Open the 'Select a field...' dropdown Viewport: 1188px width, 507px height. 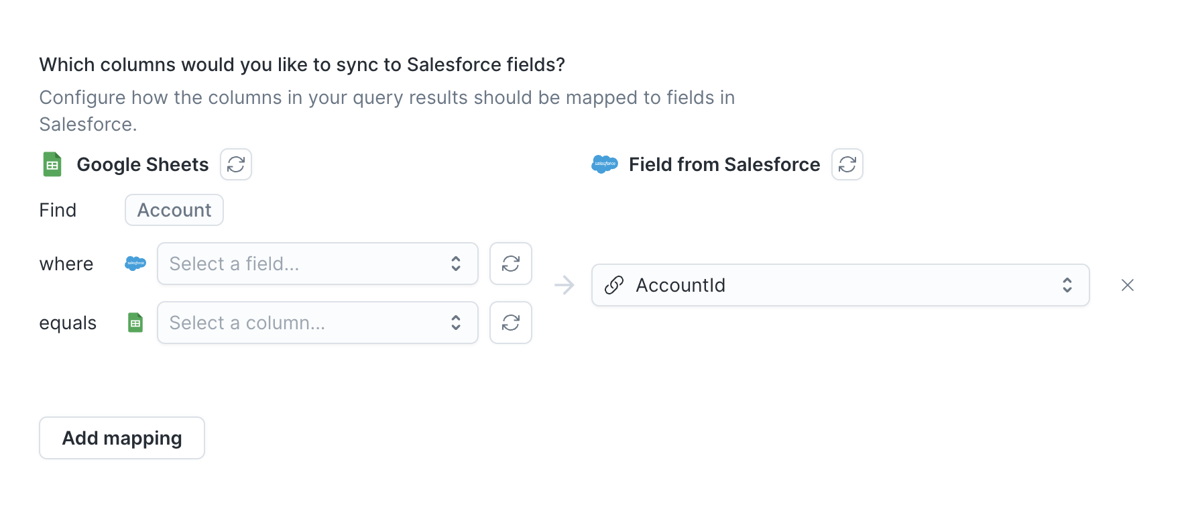[318, 264]
